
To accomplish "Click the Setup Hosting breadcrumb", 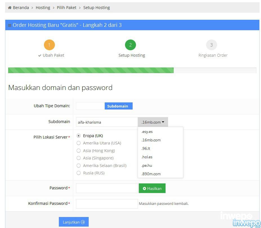I will coord(97,8).
